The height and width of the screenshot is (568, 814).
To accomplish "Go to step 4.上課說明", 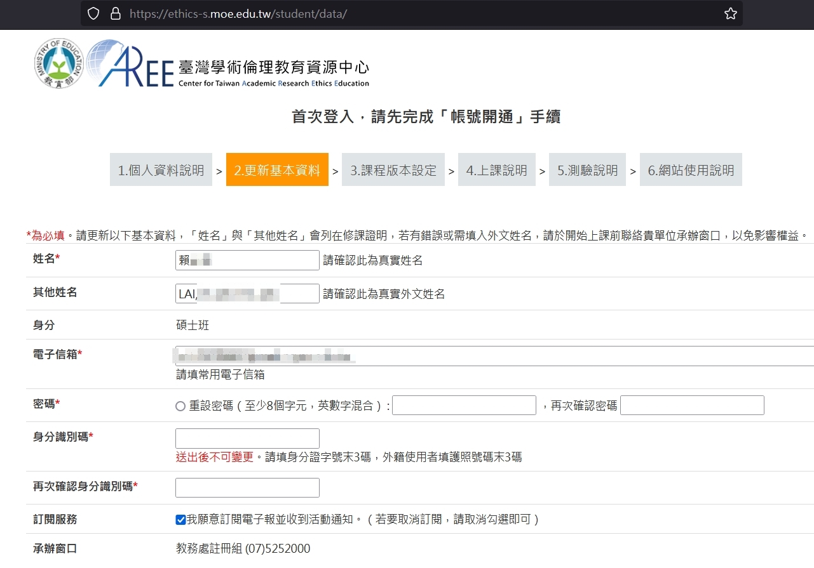I will 497,169.
